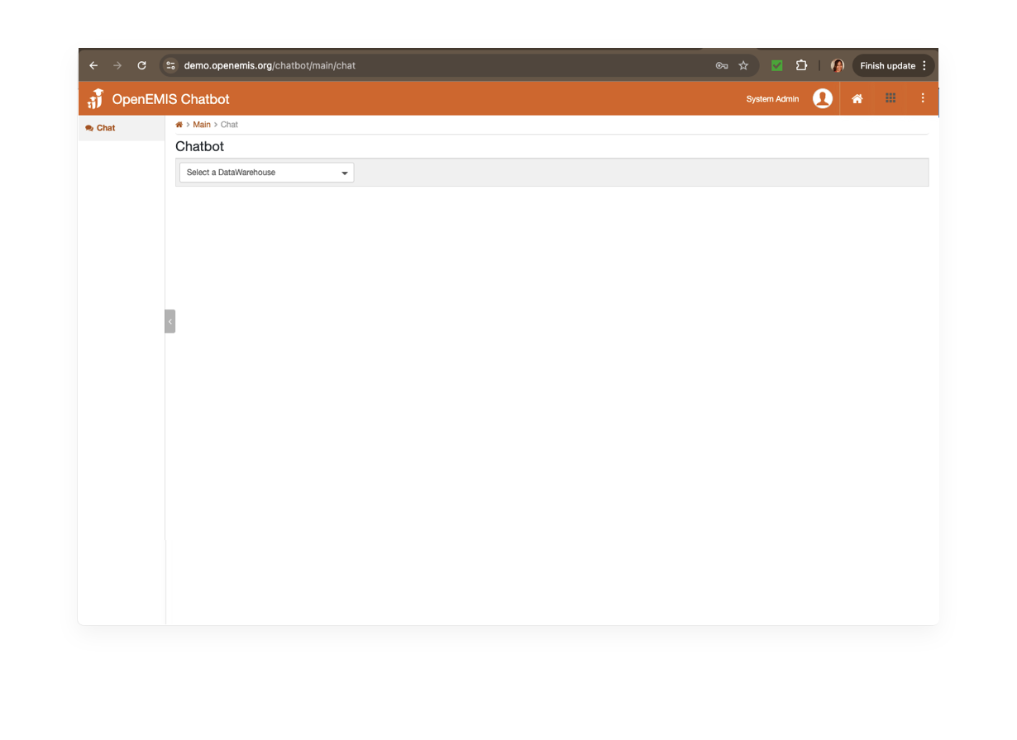1017x740 pixels.
Task: Open the saved passwords key icon
Action: coord(722,65)
